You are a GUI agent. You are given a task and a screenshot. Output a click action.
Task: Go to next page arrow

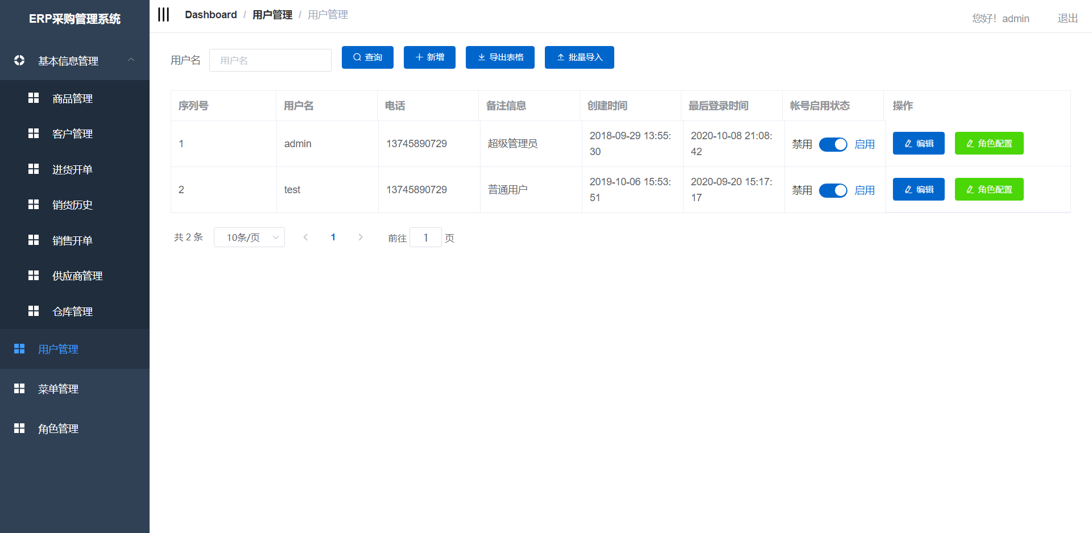pyautogui.click(x=361, y=238)
